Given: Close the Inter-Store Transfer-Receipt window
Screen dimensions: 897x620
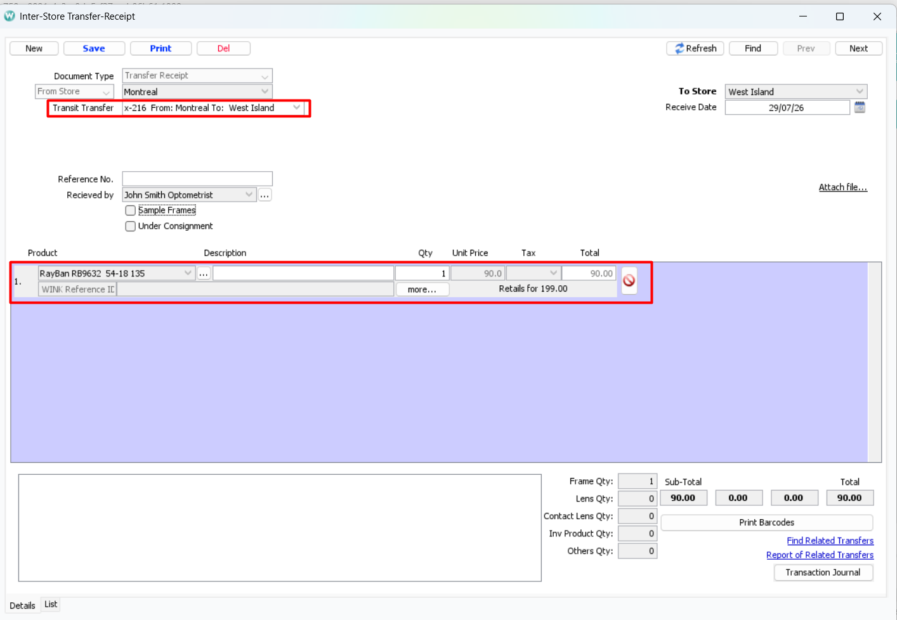Looking at the screenshot, I should 877,16.
